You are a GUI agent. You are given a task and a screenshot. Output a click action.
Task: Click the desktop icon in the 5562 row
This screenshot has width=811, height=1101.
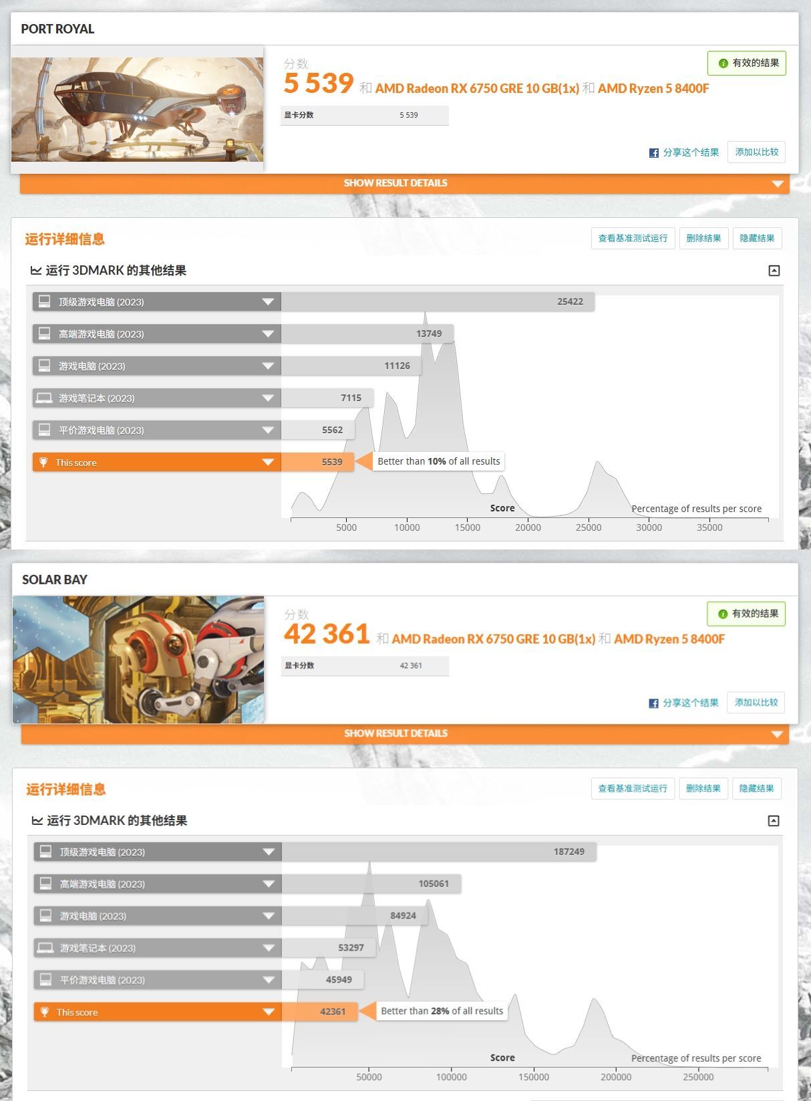coord(45,430)
